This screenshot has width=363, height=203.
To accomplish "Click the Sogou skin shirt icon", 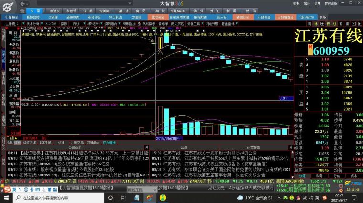I will point(49,189).
